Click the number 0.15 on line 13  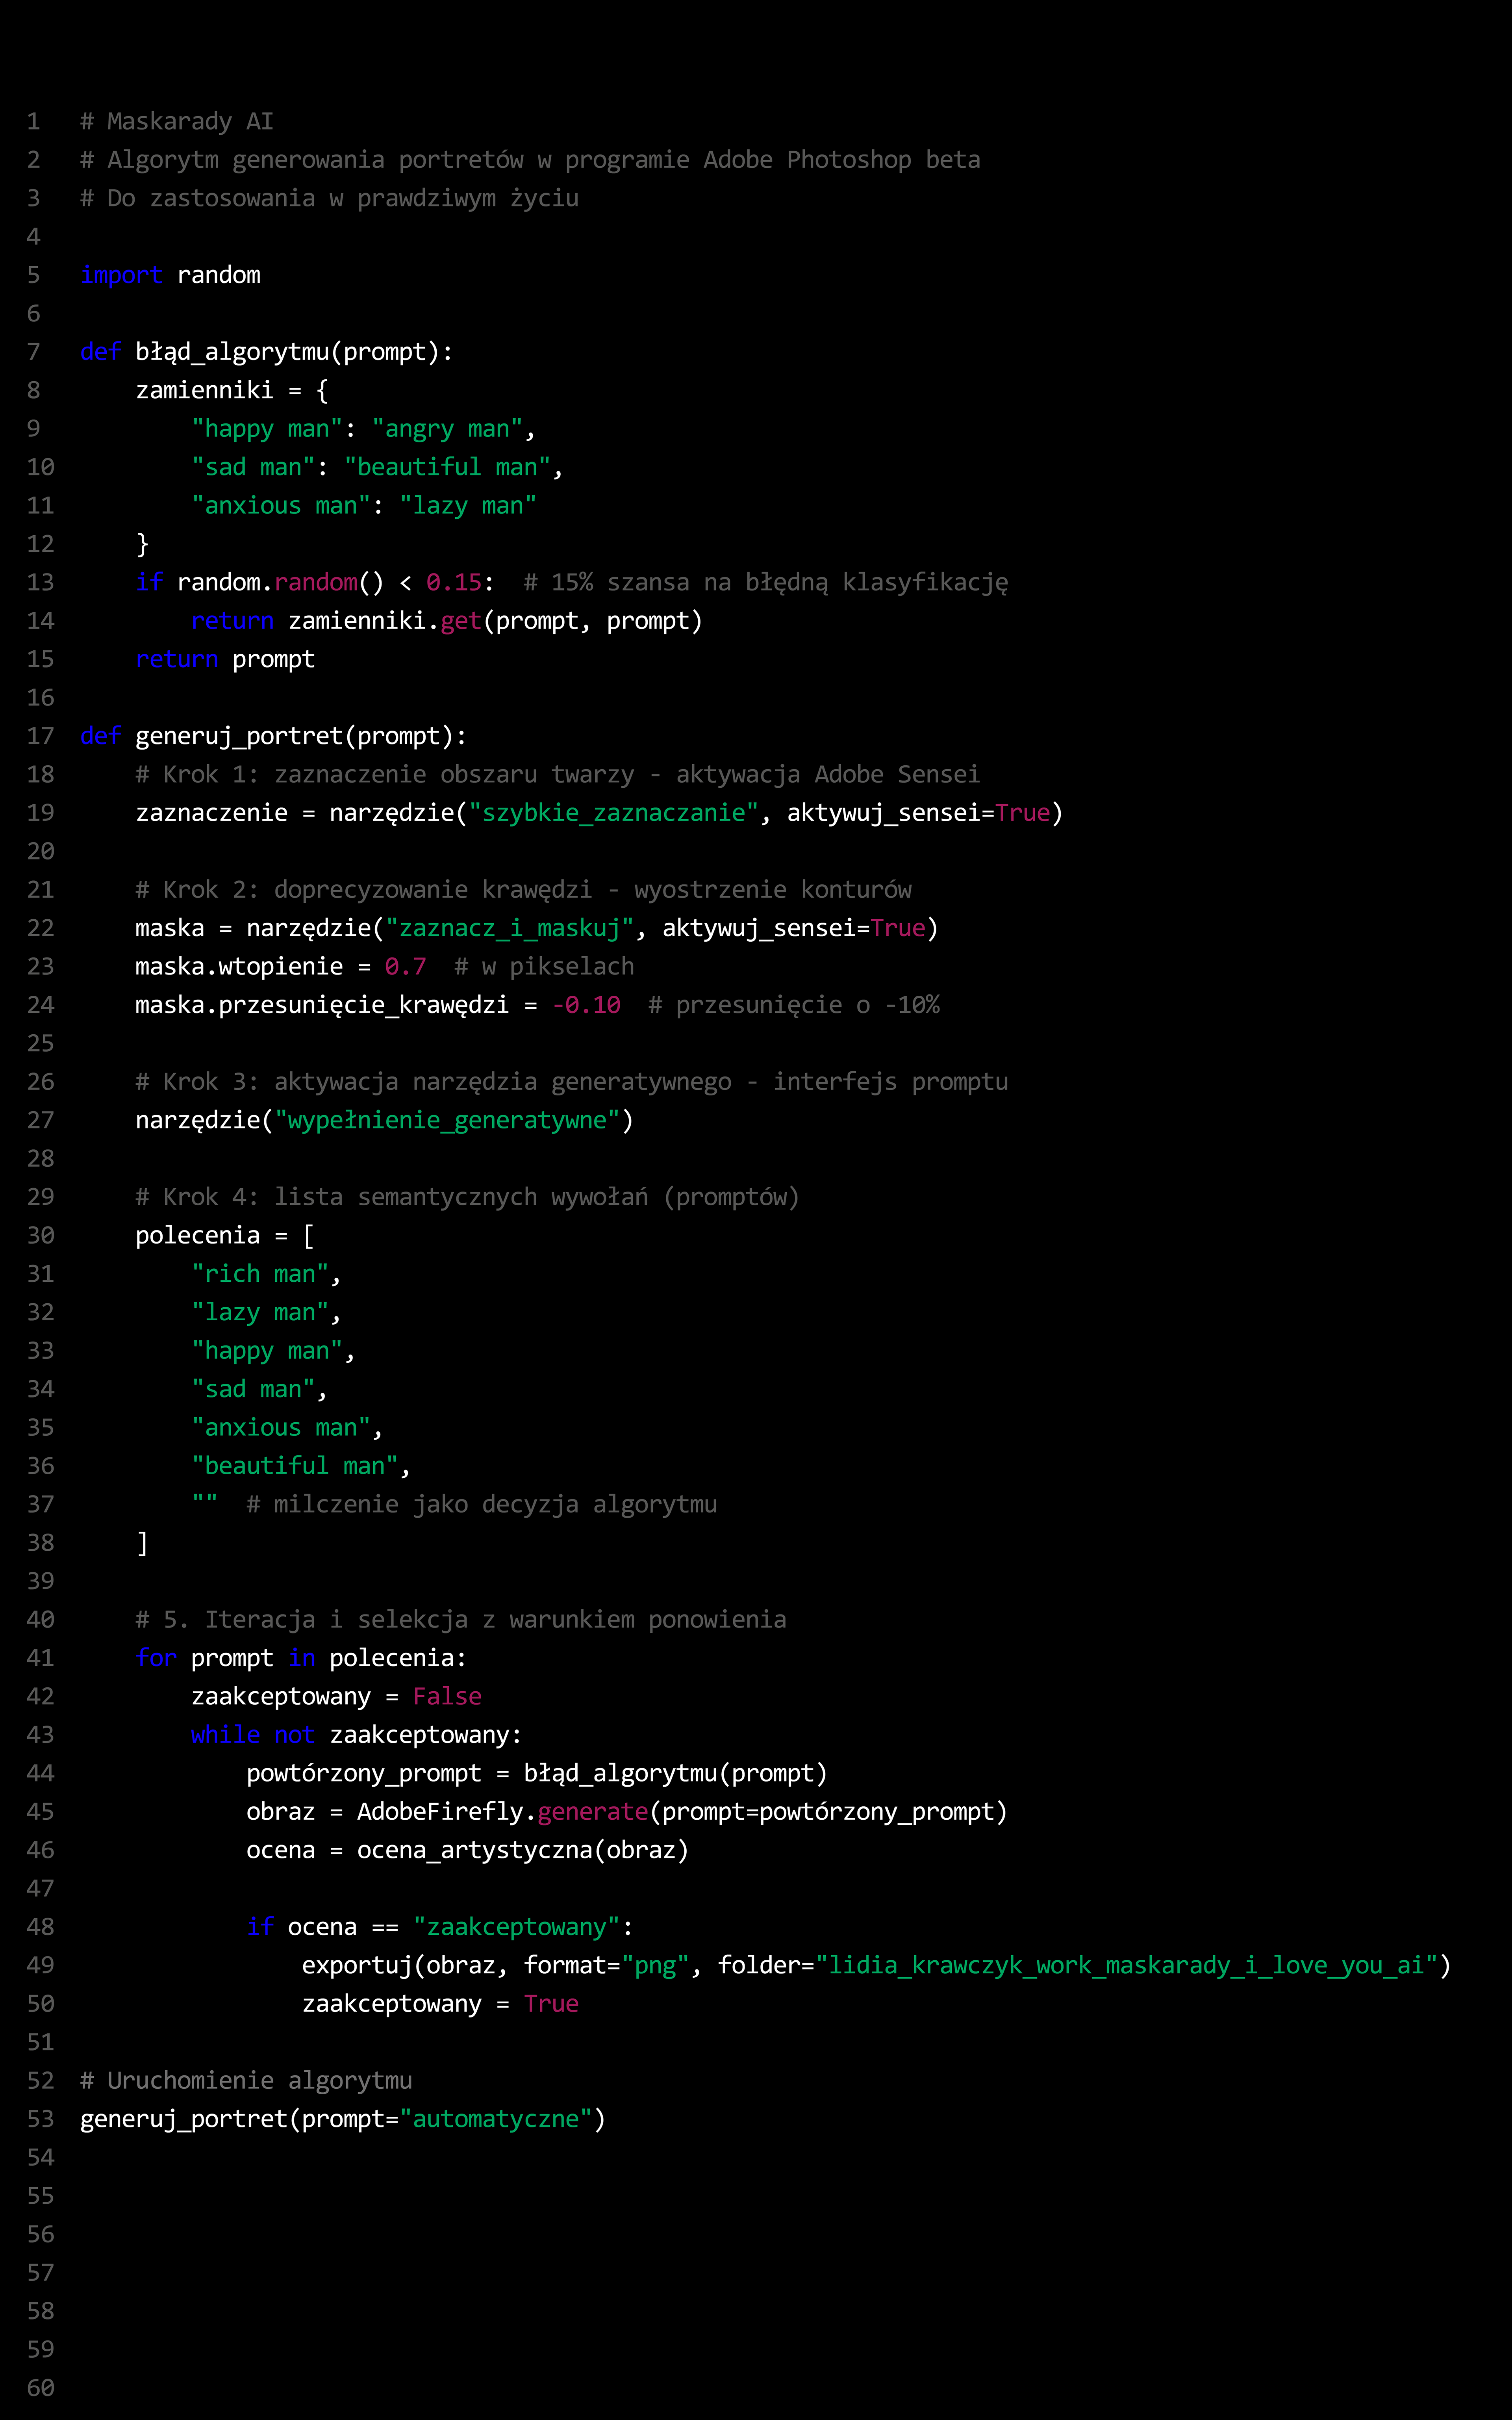(454, 583)
